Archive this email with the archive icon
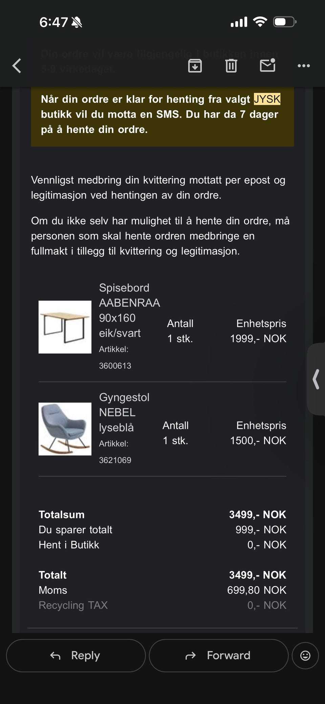The height and width of the screenshot is (704, 325). [x=195, y=66]
